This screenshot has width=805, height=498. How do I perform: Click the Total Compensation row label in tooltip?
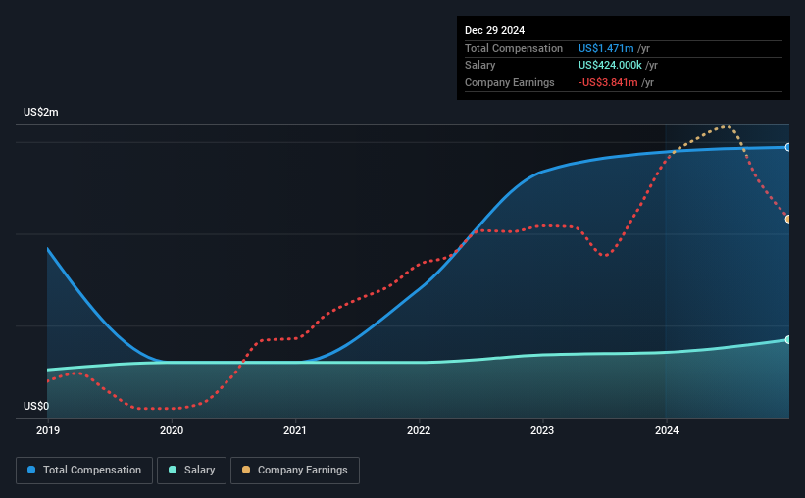[x=514, y=48]
